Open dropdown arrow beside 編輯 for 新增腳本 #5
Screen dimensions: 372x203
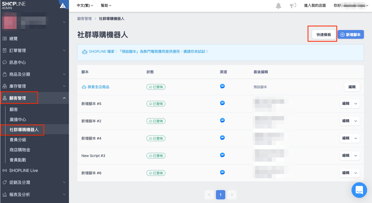click(356, 104)
